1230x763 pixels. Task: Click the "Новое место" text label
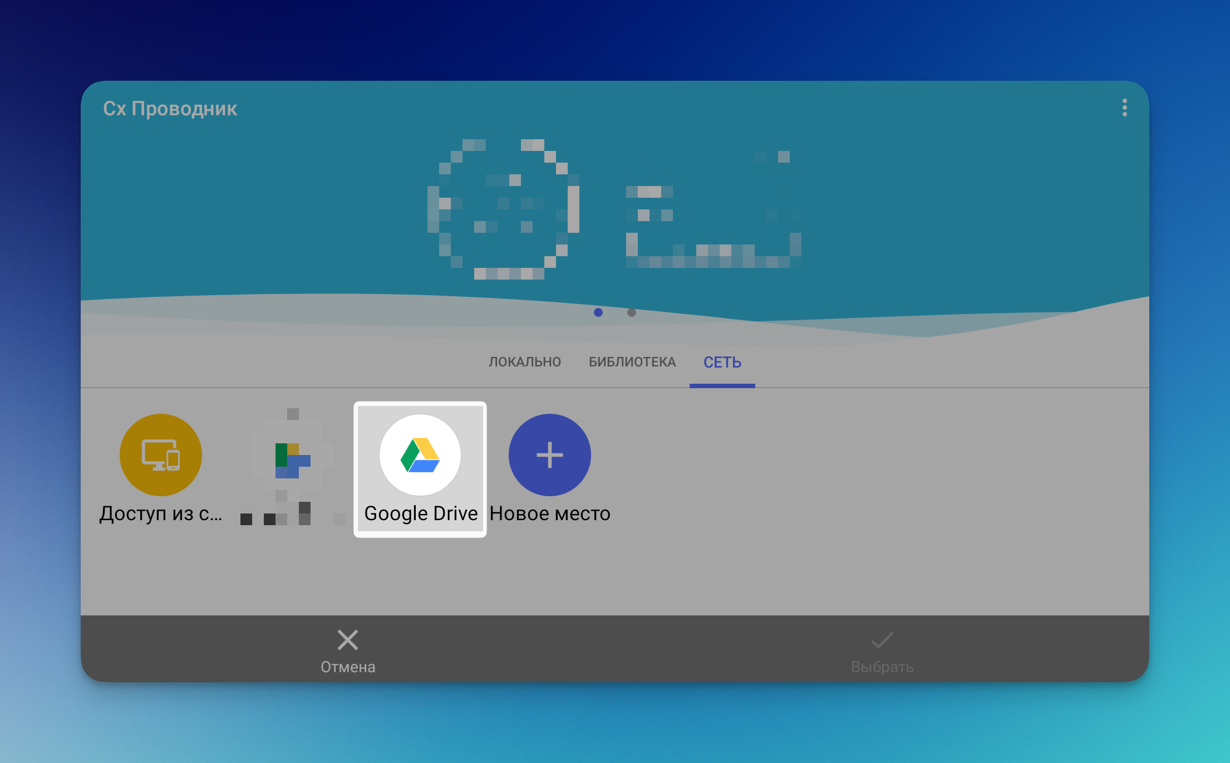pyautogui.click(x=550, y=513)
